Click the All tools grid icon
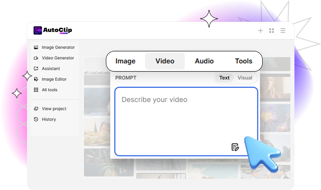 pyautogui.click(x=36, y=90)
